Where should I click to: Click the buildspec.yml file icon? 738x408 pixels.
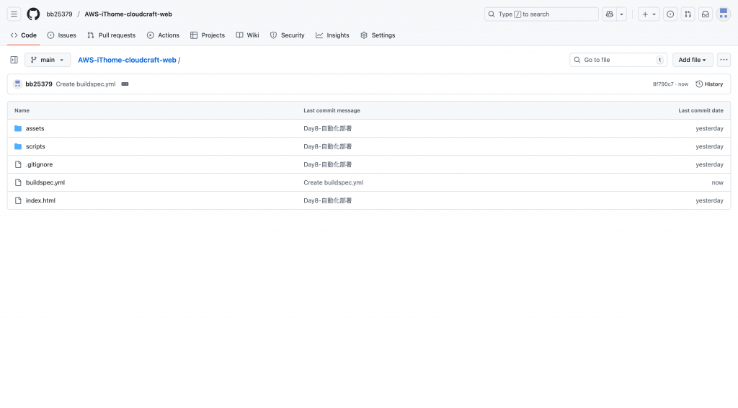(18, 182)
